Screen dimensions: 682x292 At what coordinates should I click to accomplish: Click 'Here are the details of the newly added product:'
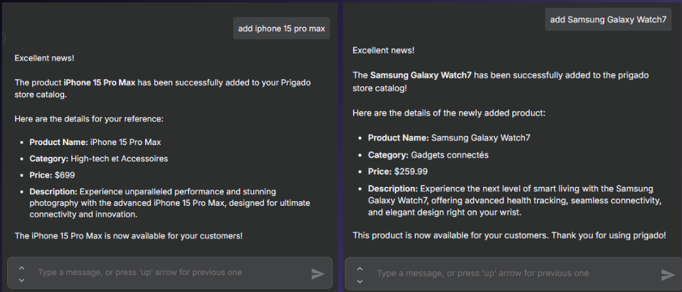click(449, 113)
